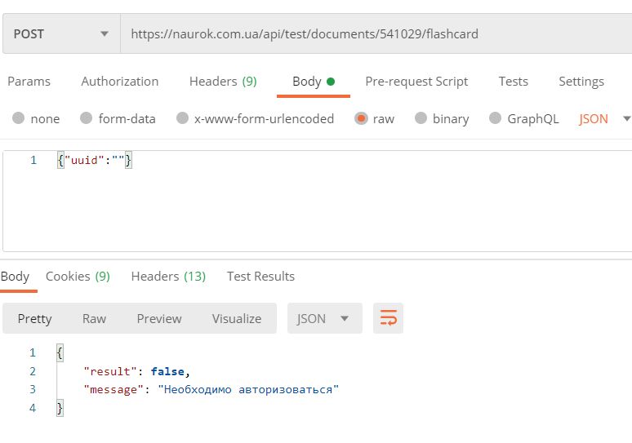632x443 pixels.
Task: Switch to Raw response view
Action: (x=94, y=318)
